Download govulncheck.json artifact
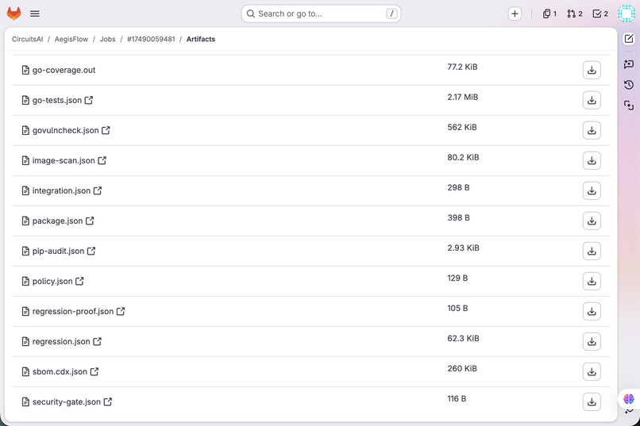Screen dimensions: 640x426 coord(592,130)
